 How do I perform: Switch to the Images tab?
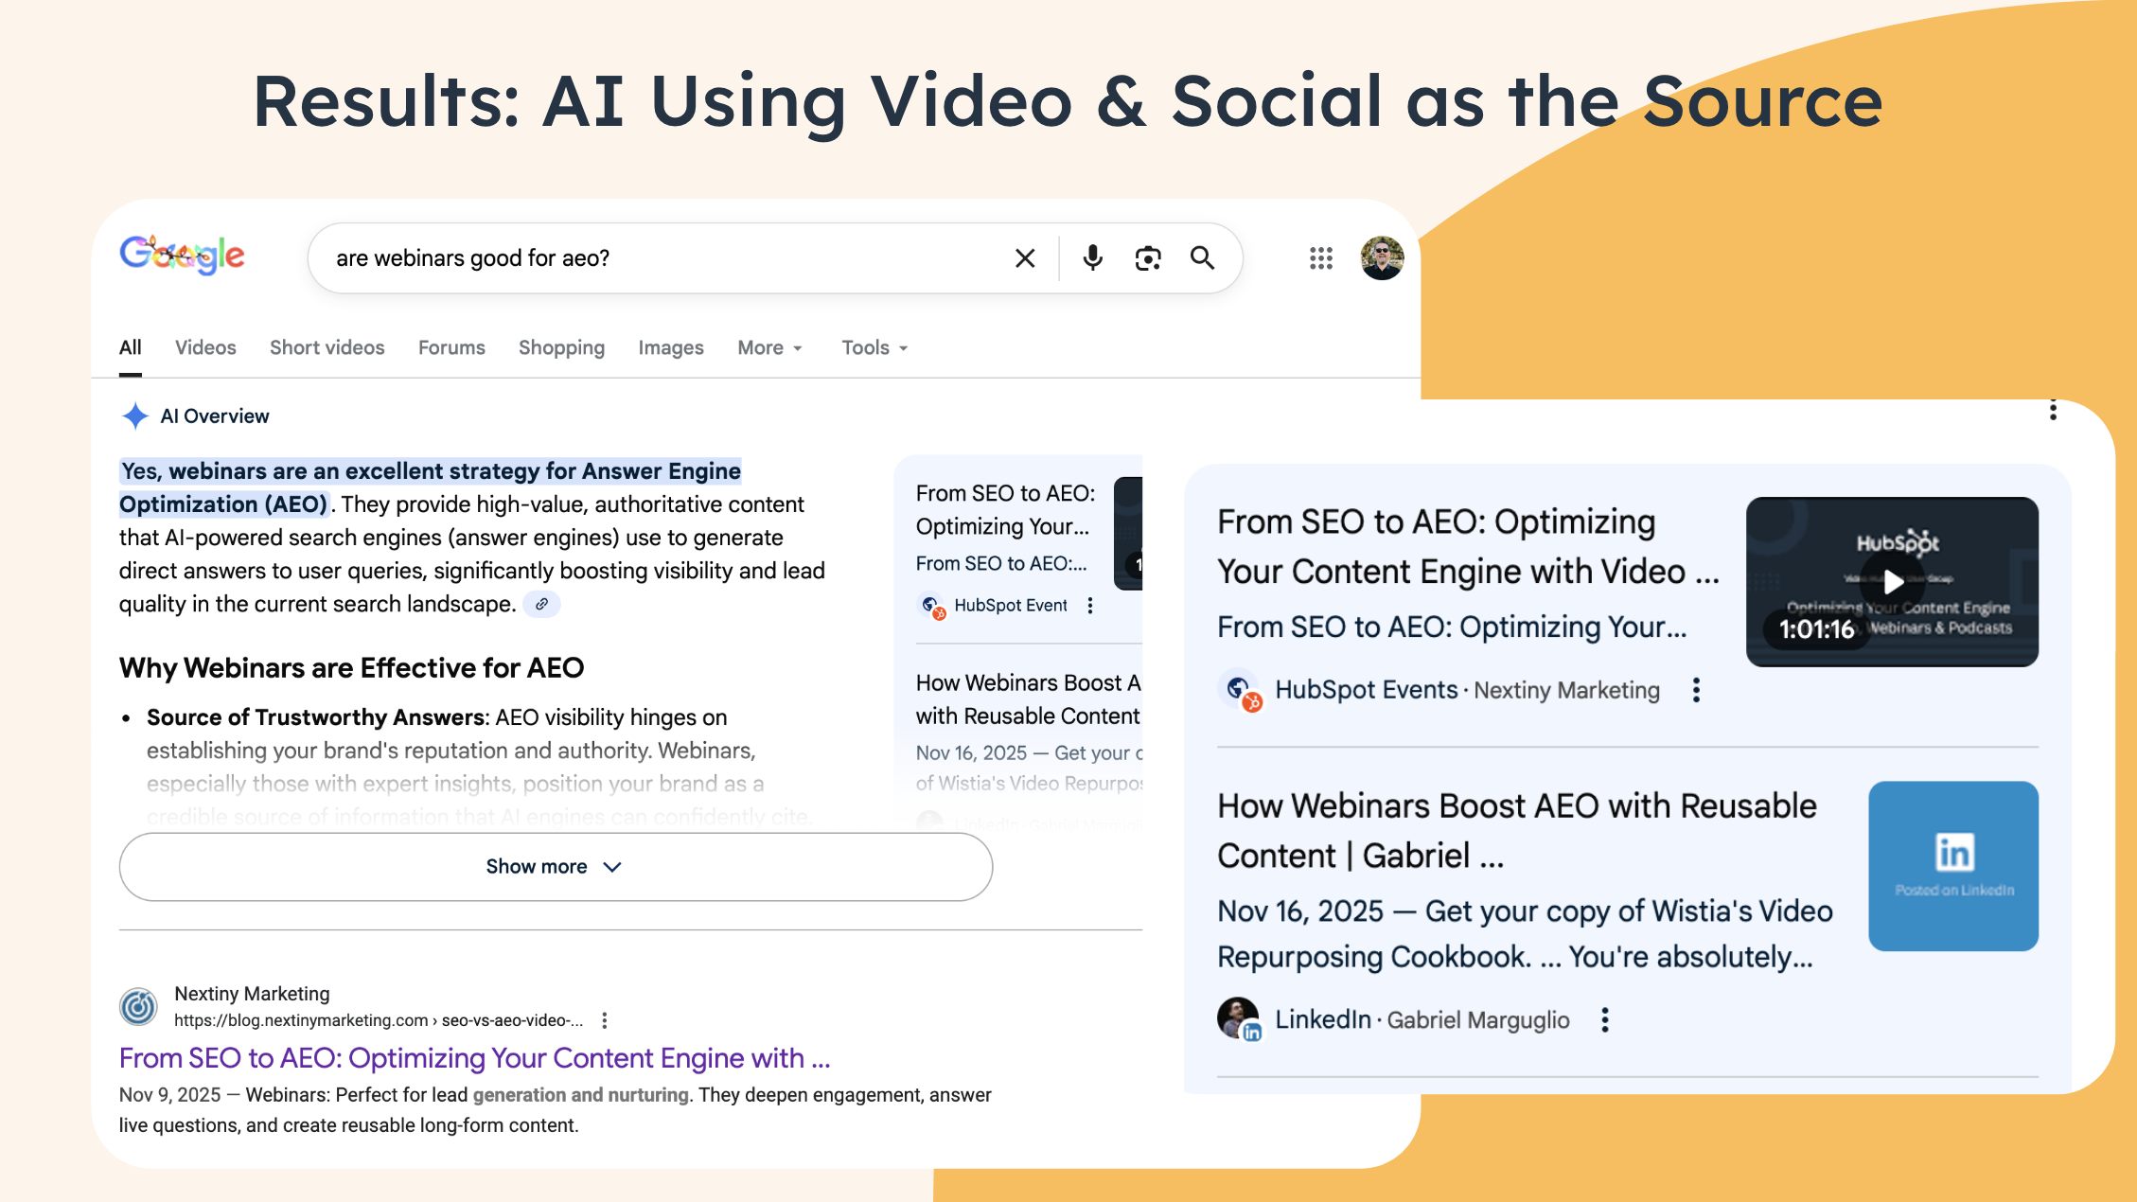(x=670, y=347)
